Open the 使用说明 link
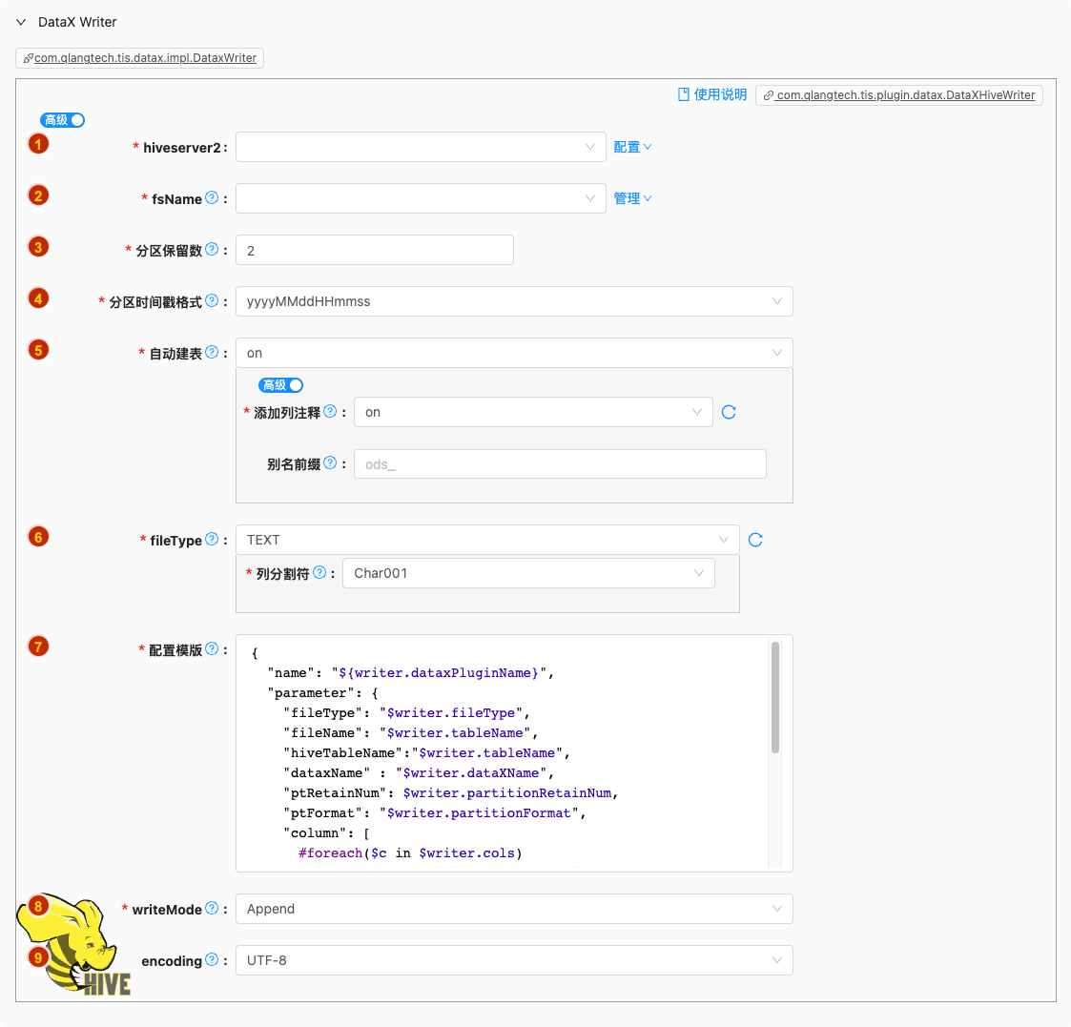1071x1027 pixels. pyautogui.click(x=712, y=94)
